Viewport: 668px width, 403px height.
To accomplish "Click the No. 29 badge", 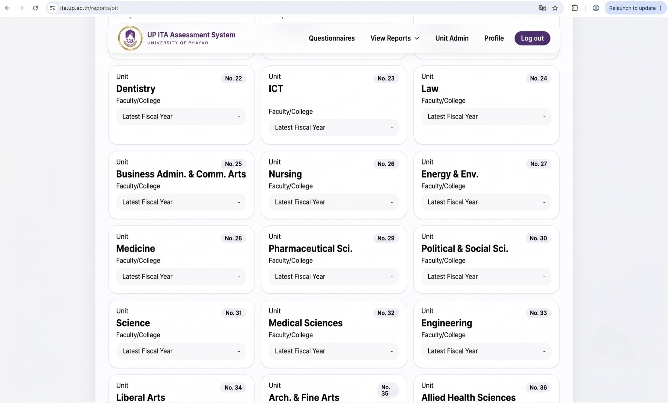I will (x=386, y=238).
